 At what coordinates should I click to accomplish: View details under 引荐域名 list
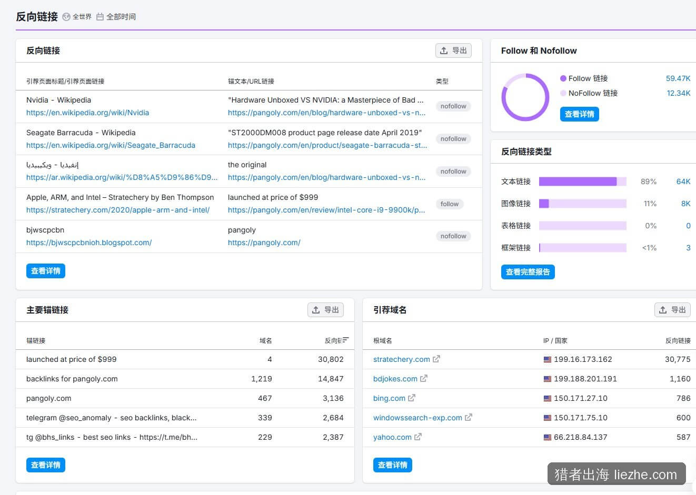point(393,465)
